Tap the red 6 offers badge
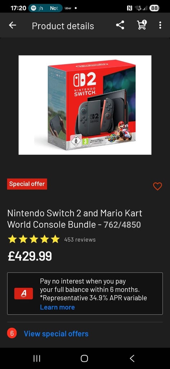Viewport: 170px width, 369px height. (x=12, y=333)
